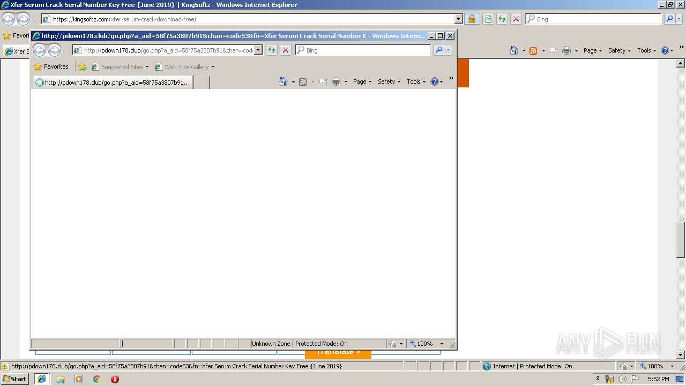The height and width of the screenshot is (386, 686).
Task: Click the status bar warning icon
Action: 5,366
